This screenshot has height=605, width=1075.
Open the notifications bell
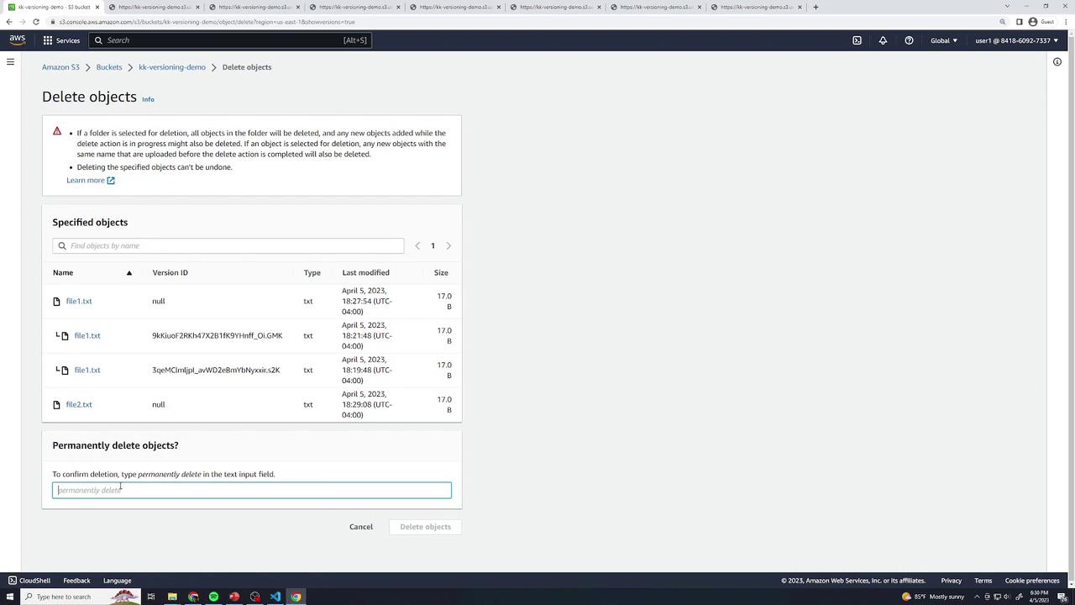(883, 40)
